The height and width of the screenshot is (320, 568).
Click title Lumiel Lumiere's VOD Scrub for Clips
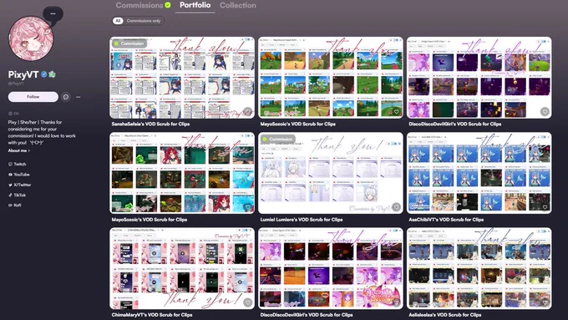[x=302, y=220]
